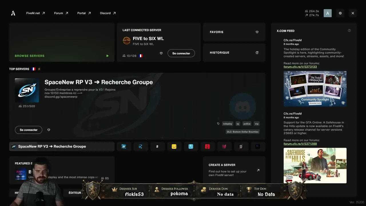The image size is (366, 206).
Task: Connect to FIVE to SIX WL server
Action: (x=181, y=53)
